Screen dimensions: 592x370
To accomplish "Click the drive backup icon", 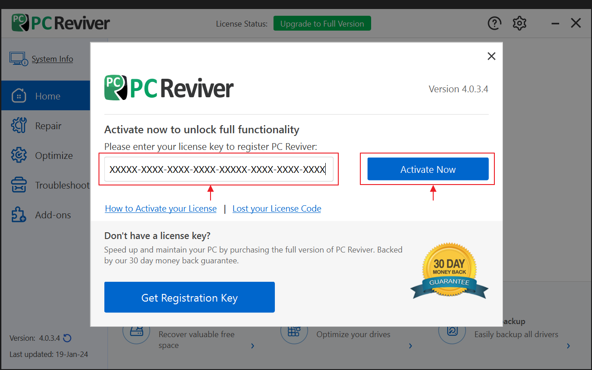I will pyautogui.click(x=452, y=331).
